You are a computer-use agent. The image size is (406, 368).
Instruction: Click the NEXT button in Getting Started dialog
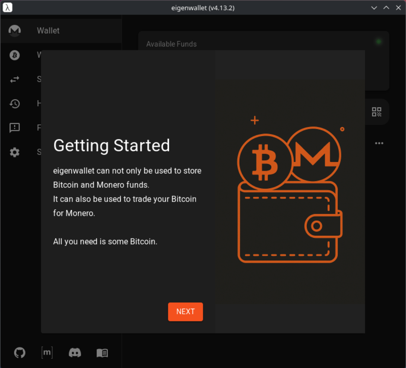point(185,312)
